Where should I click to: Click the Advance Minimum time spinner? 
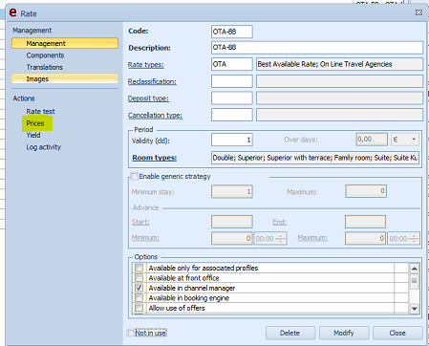tap(270, 238)
